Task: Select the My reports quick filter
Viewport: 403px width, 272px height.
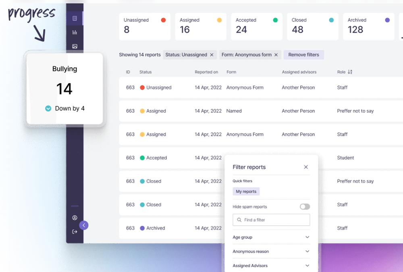Action: [x=246, y=191]
